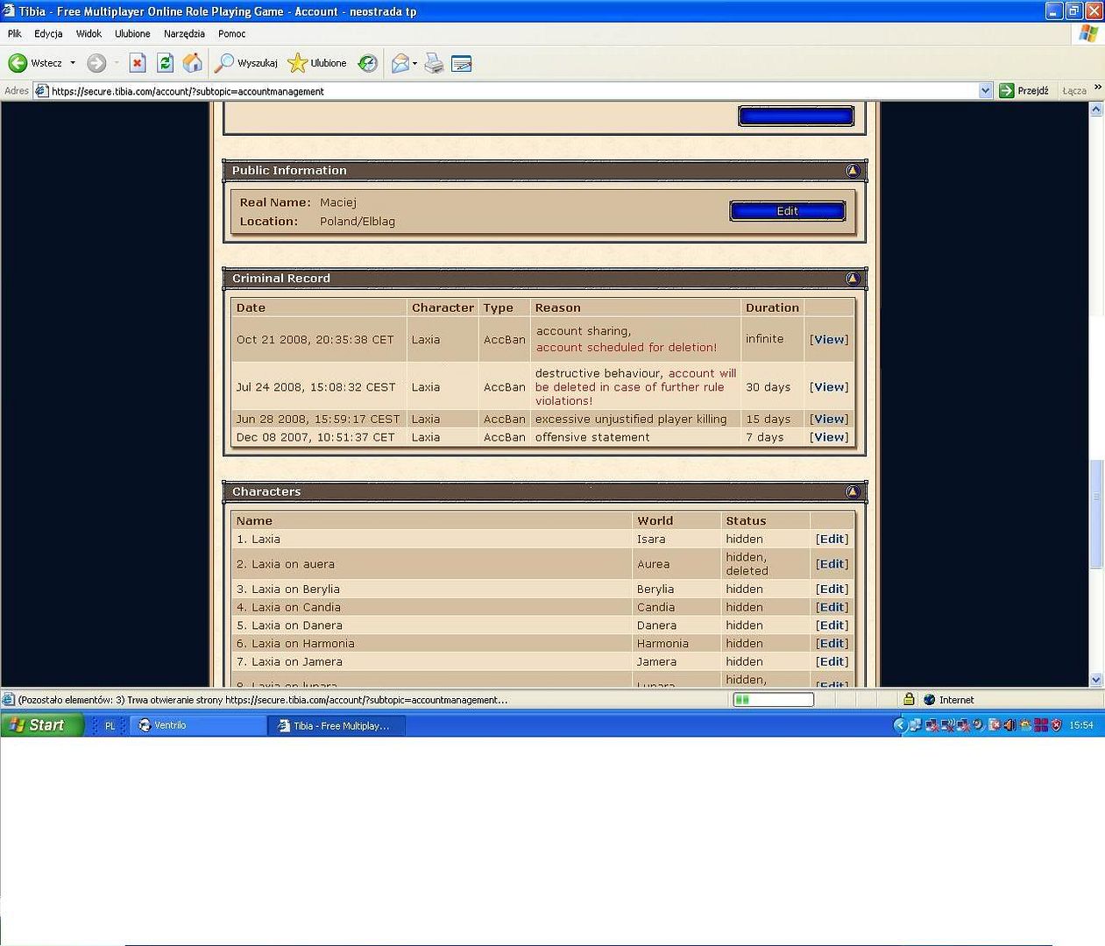Click the vertical scrollbar thumb

pyautogui.click(x=1096, y=515)
